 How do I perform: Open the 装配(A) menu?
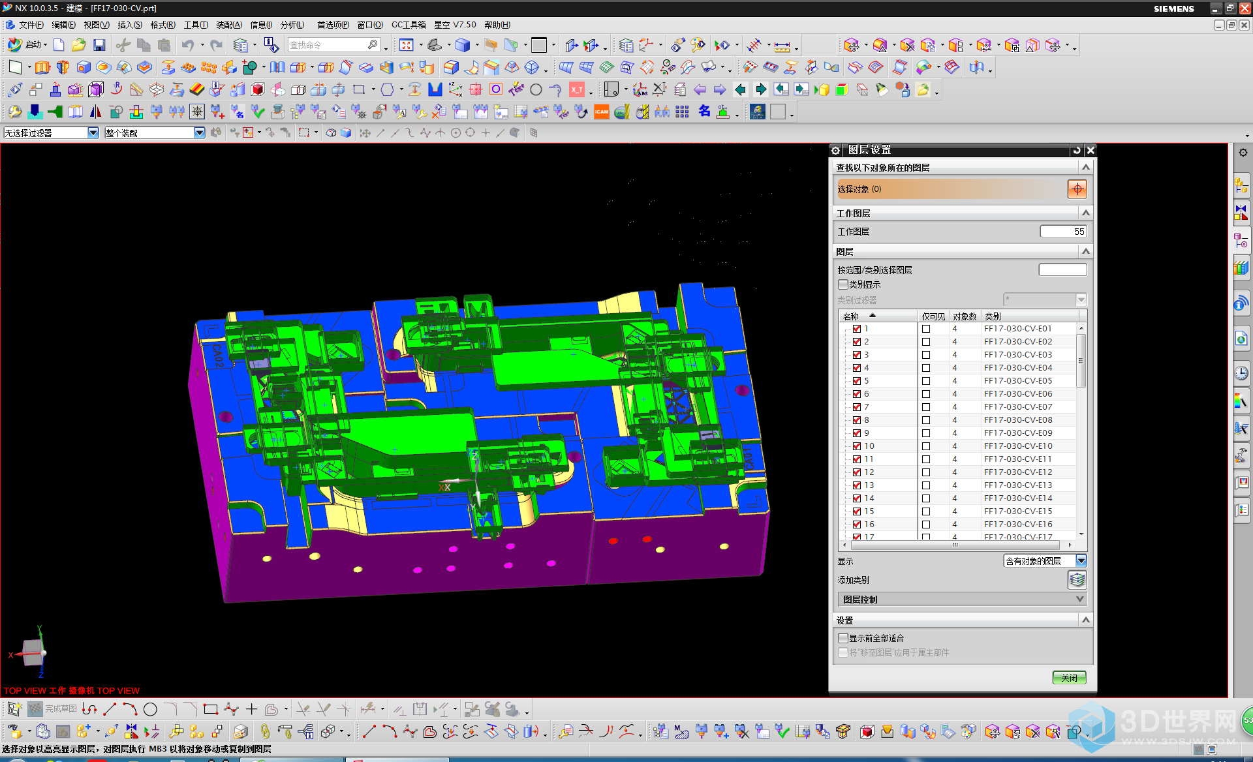(x=229, y=25)
